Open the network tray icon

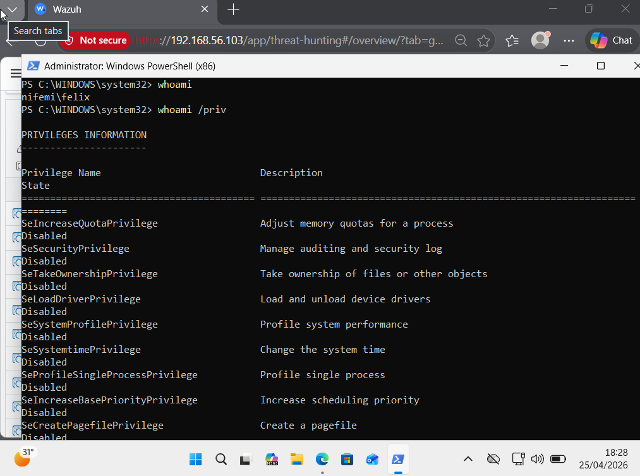coord(518,460)
